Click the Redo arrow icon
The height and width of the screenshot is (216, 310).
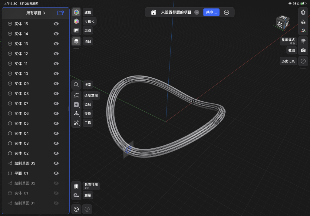(87, 209)
